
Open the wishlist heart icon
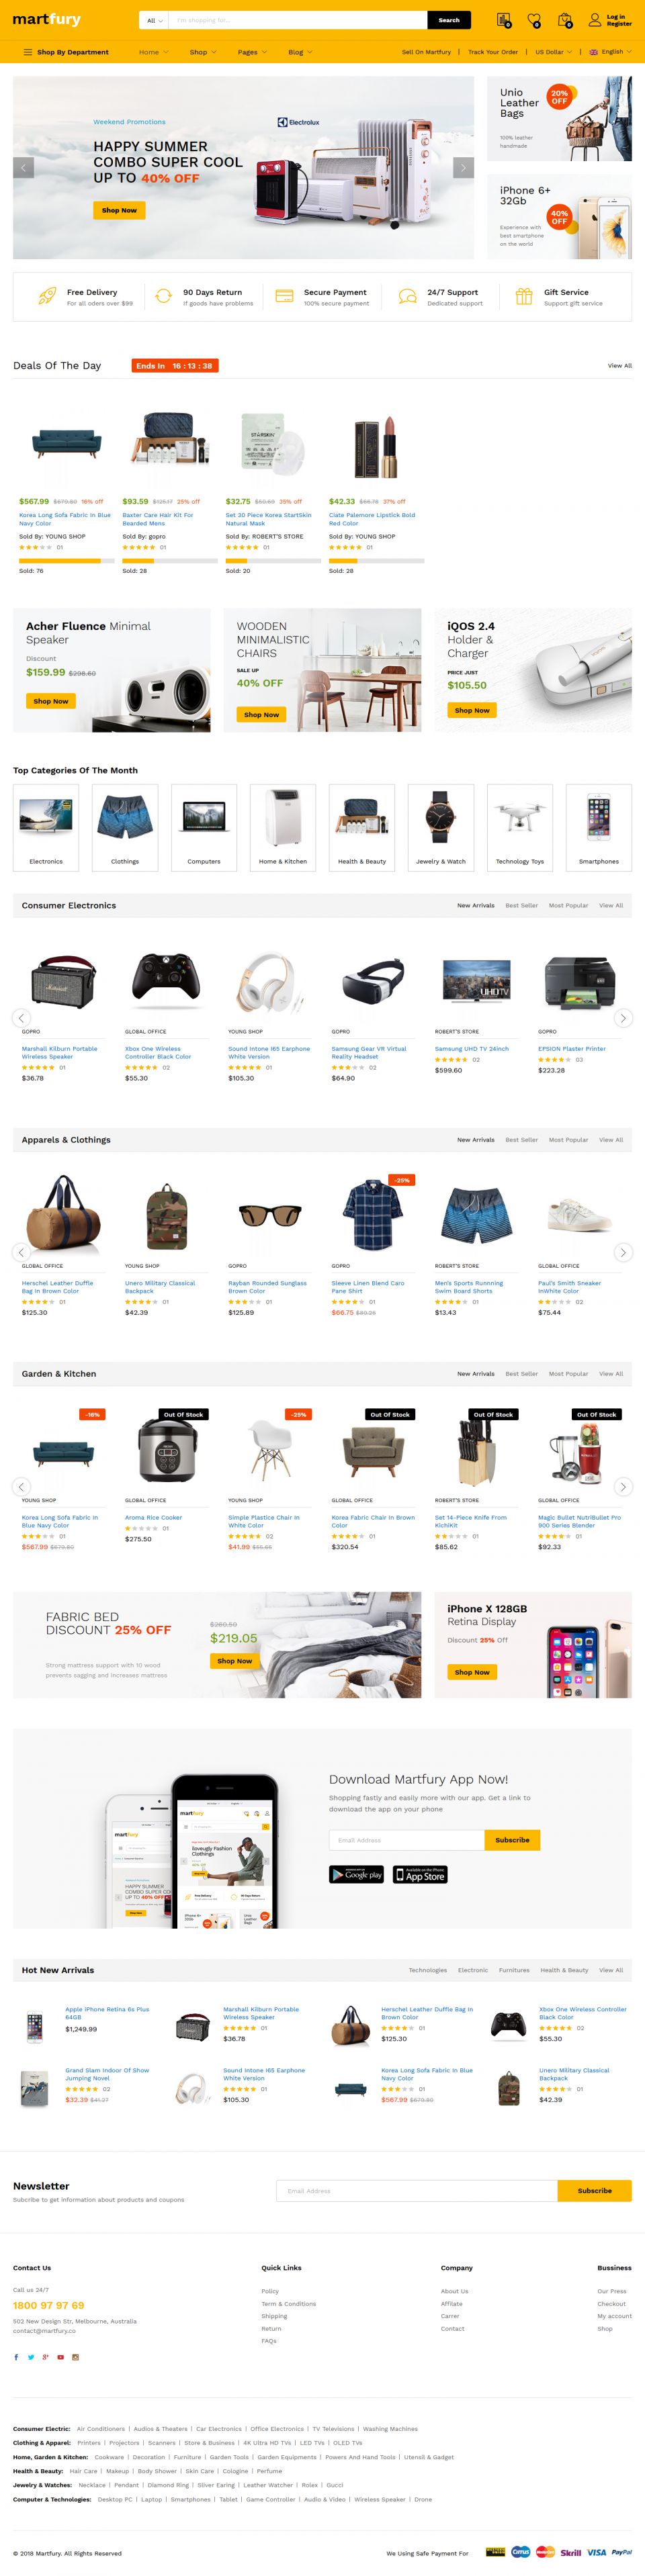tap(534, 20)
